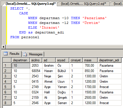Click the sicilno cell 0415
This screenshot has width=123, height=108.
(36, 82)
